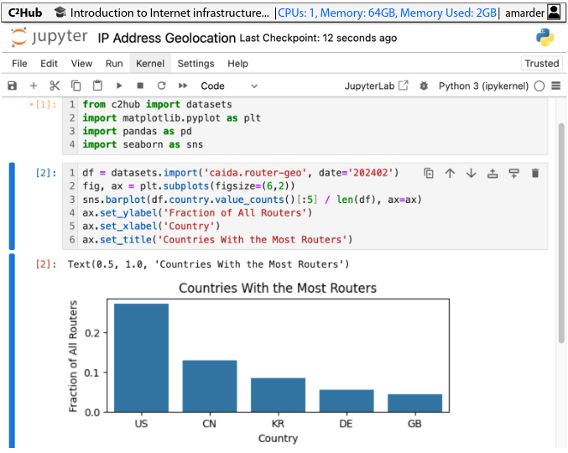Insert a cell below cell 2
The height and width of the screenshot is (453, 568).
(x=514, y=174)
